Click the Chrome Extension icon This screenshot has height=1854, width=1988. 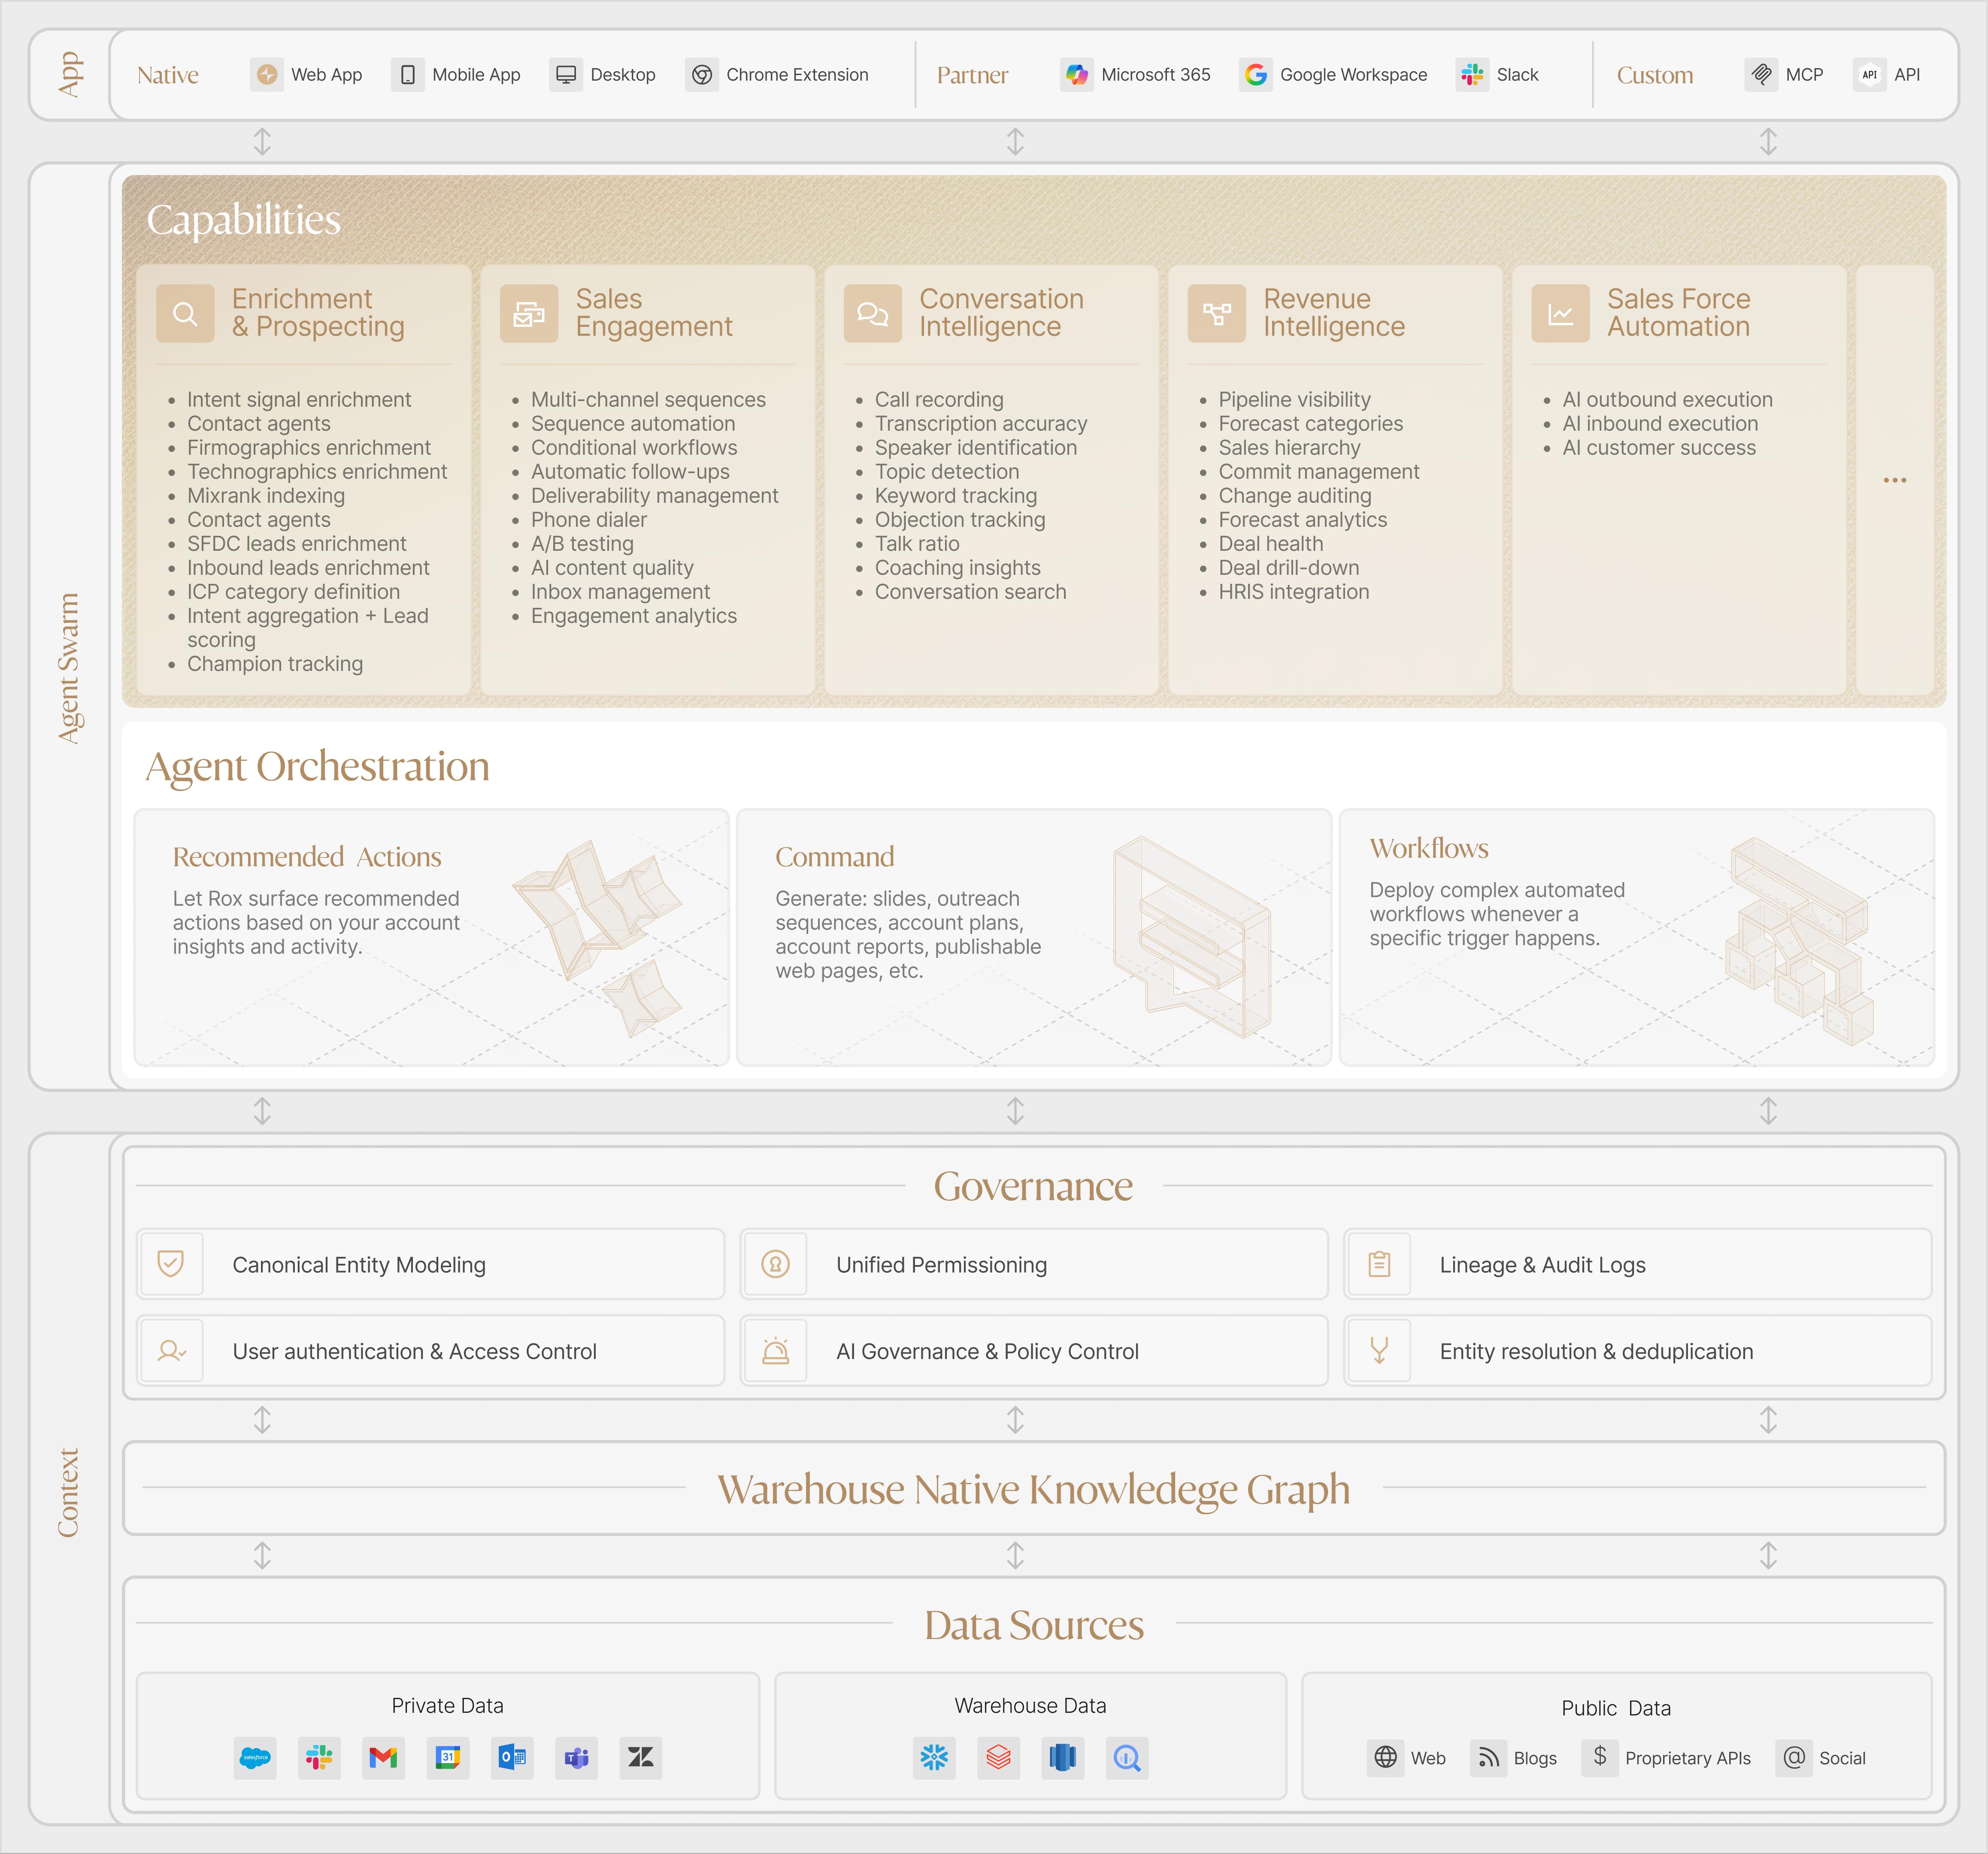(702, 75)
